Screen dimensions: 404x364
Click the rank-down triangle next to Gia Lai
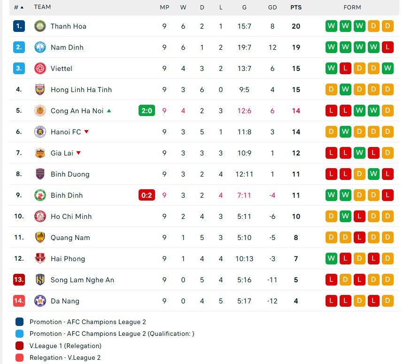[78, 153]
